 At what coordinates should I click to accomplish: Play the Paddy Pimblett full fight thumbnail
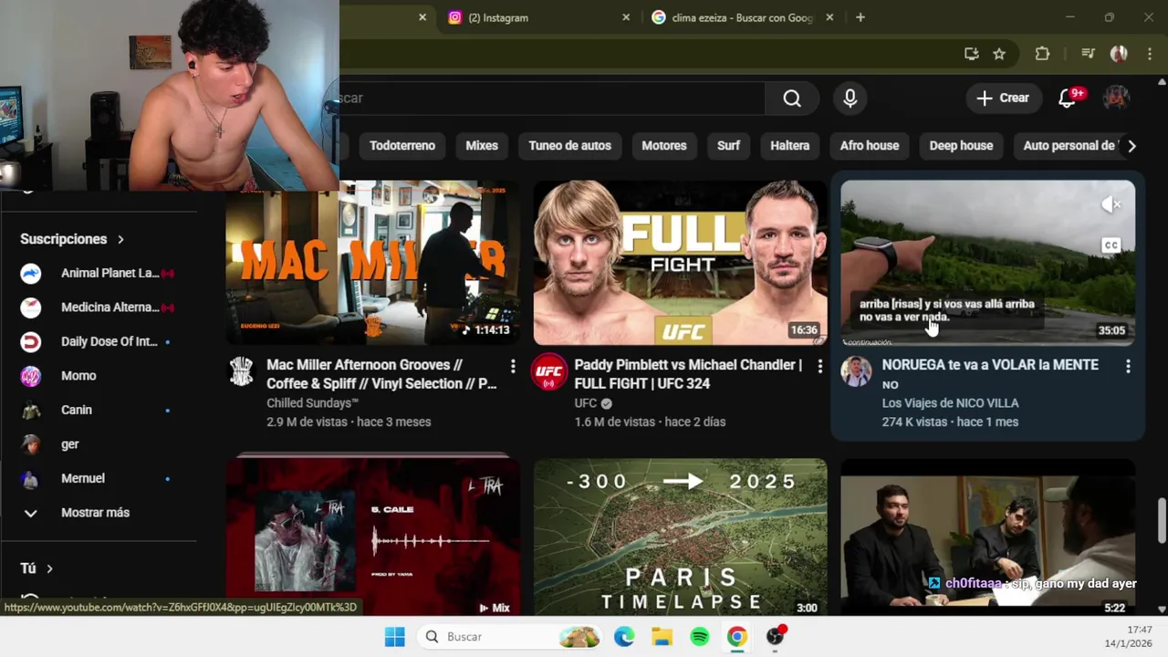[x=680, y=263]
